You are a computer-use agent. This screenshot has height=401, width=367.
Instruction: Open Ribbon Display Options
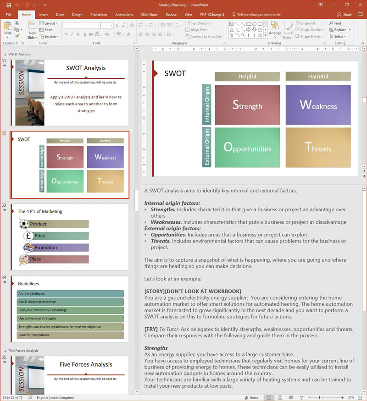click(320, 5)
